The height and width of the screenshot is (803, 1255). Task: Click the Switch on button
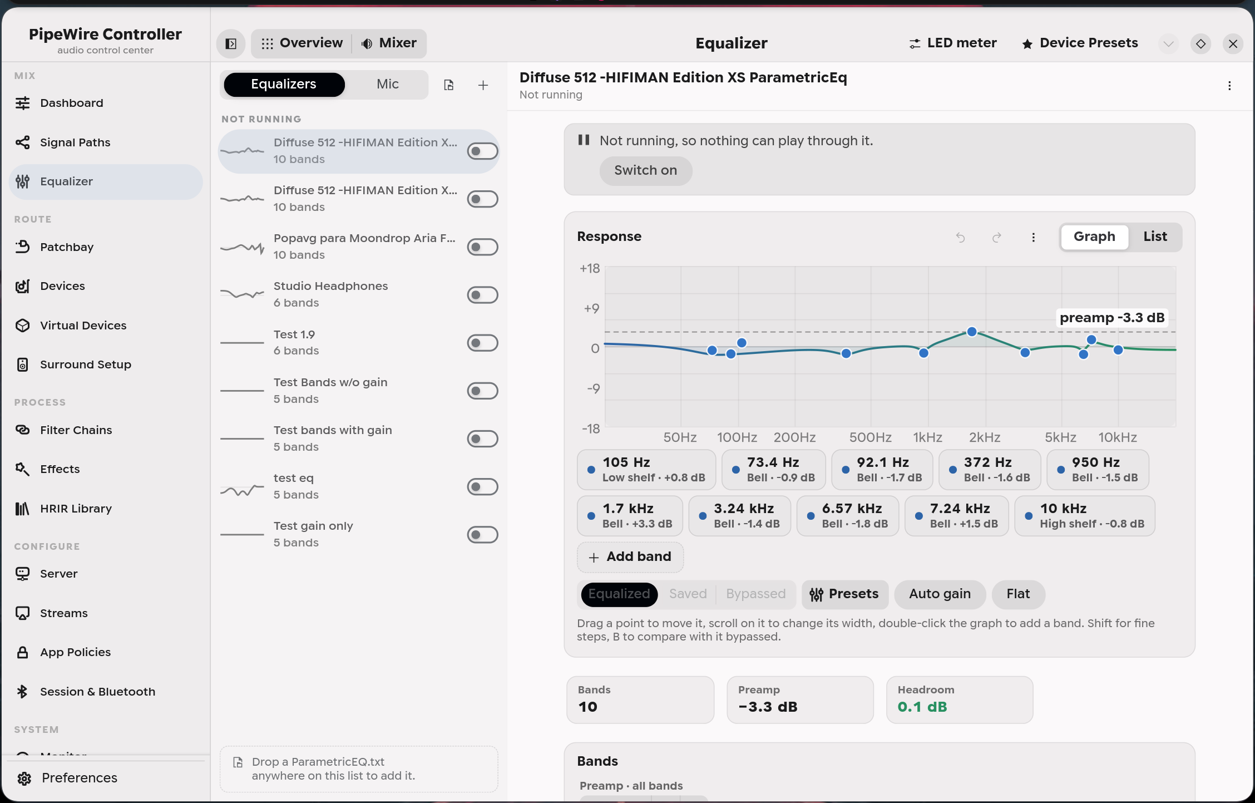pos(646,171)
